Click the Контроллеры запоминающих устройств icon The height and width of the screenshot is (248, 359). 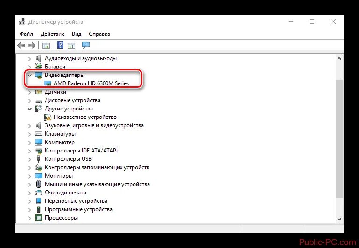click(x=39, y=167)
